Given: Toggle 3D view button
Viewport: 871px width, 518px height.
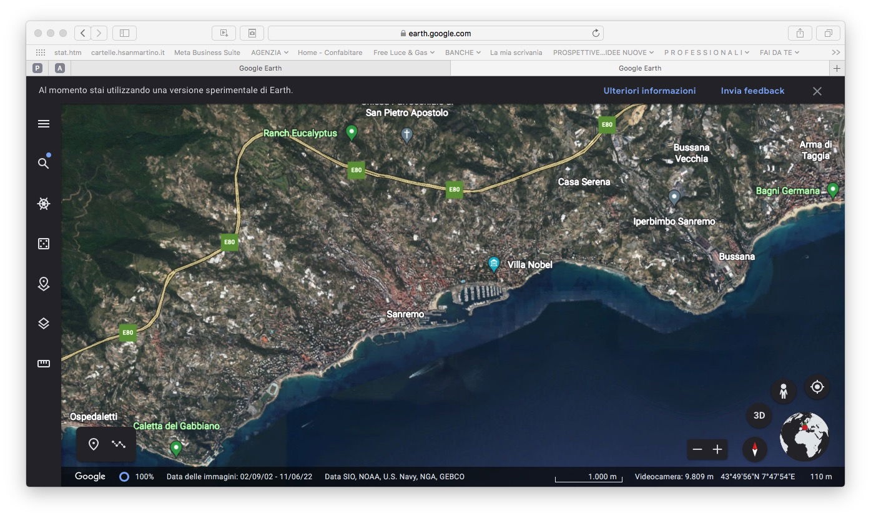Looking at the screenshot, I should pos(759,416).
